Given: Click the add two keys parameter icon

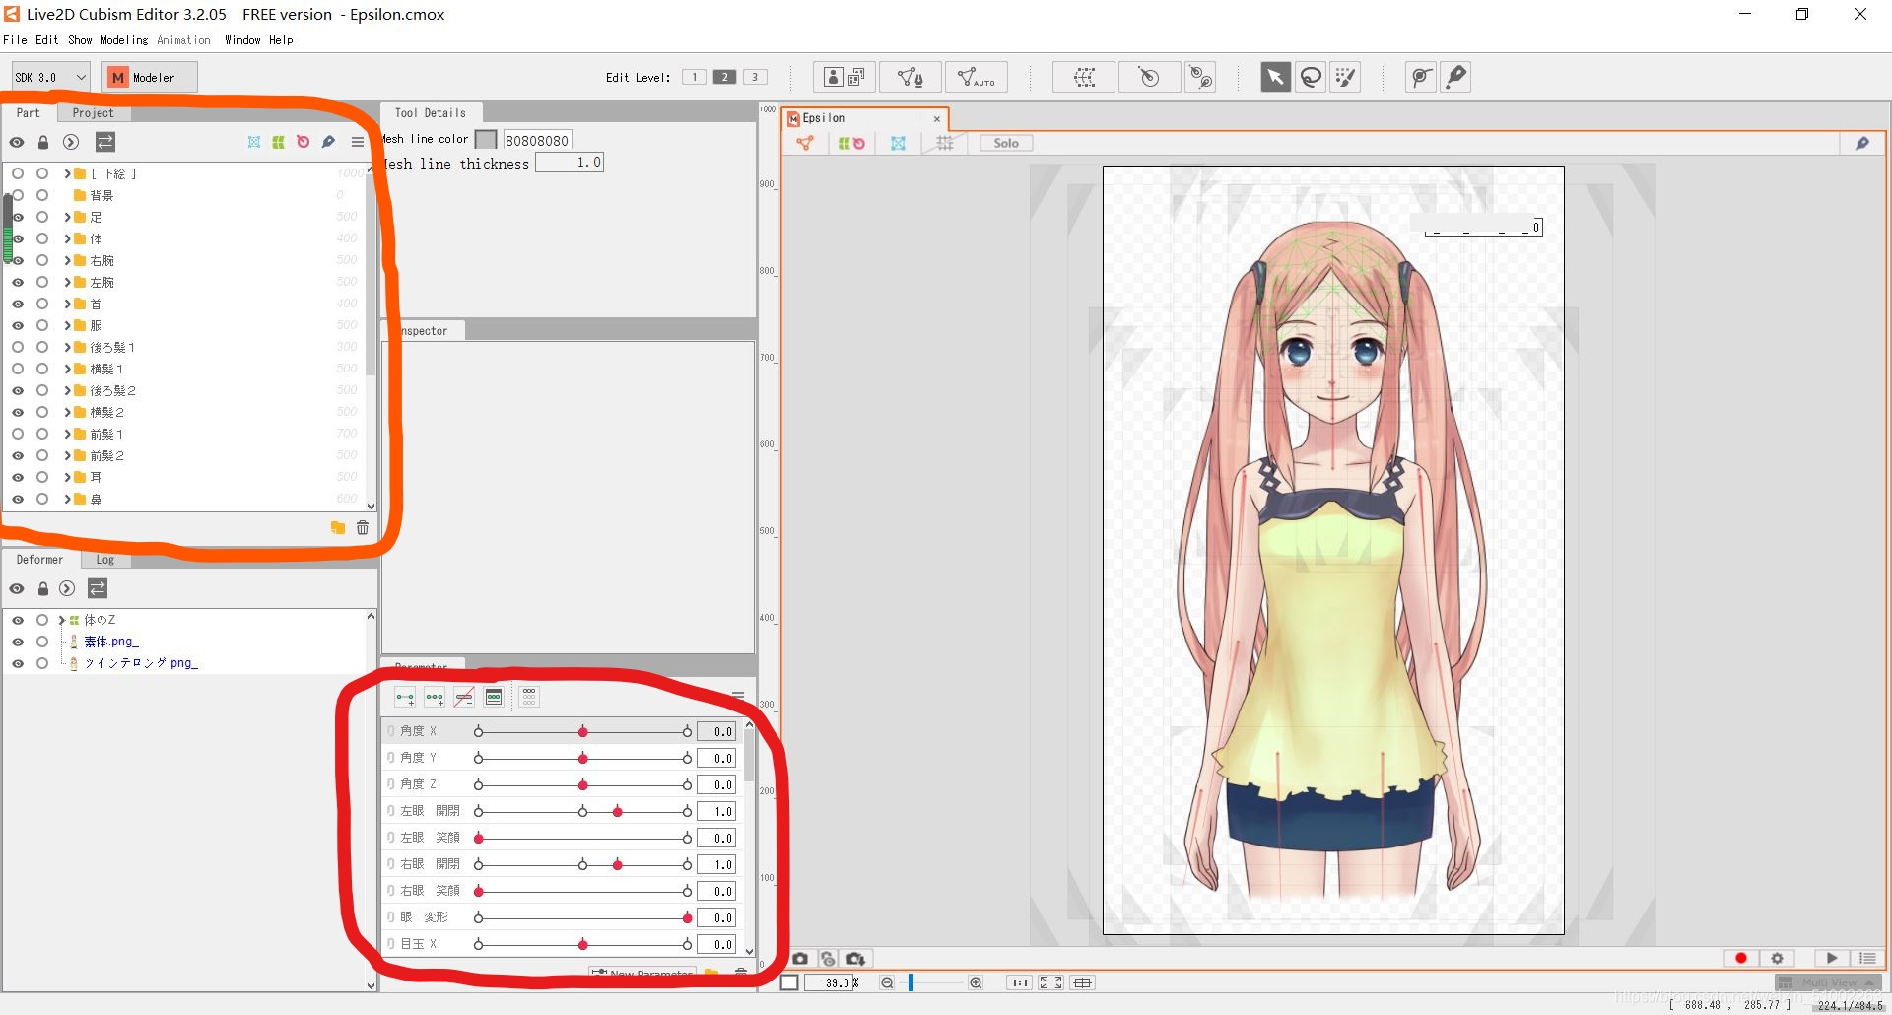Looking at the screenshot, I should [x=405, y=697].
